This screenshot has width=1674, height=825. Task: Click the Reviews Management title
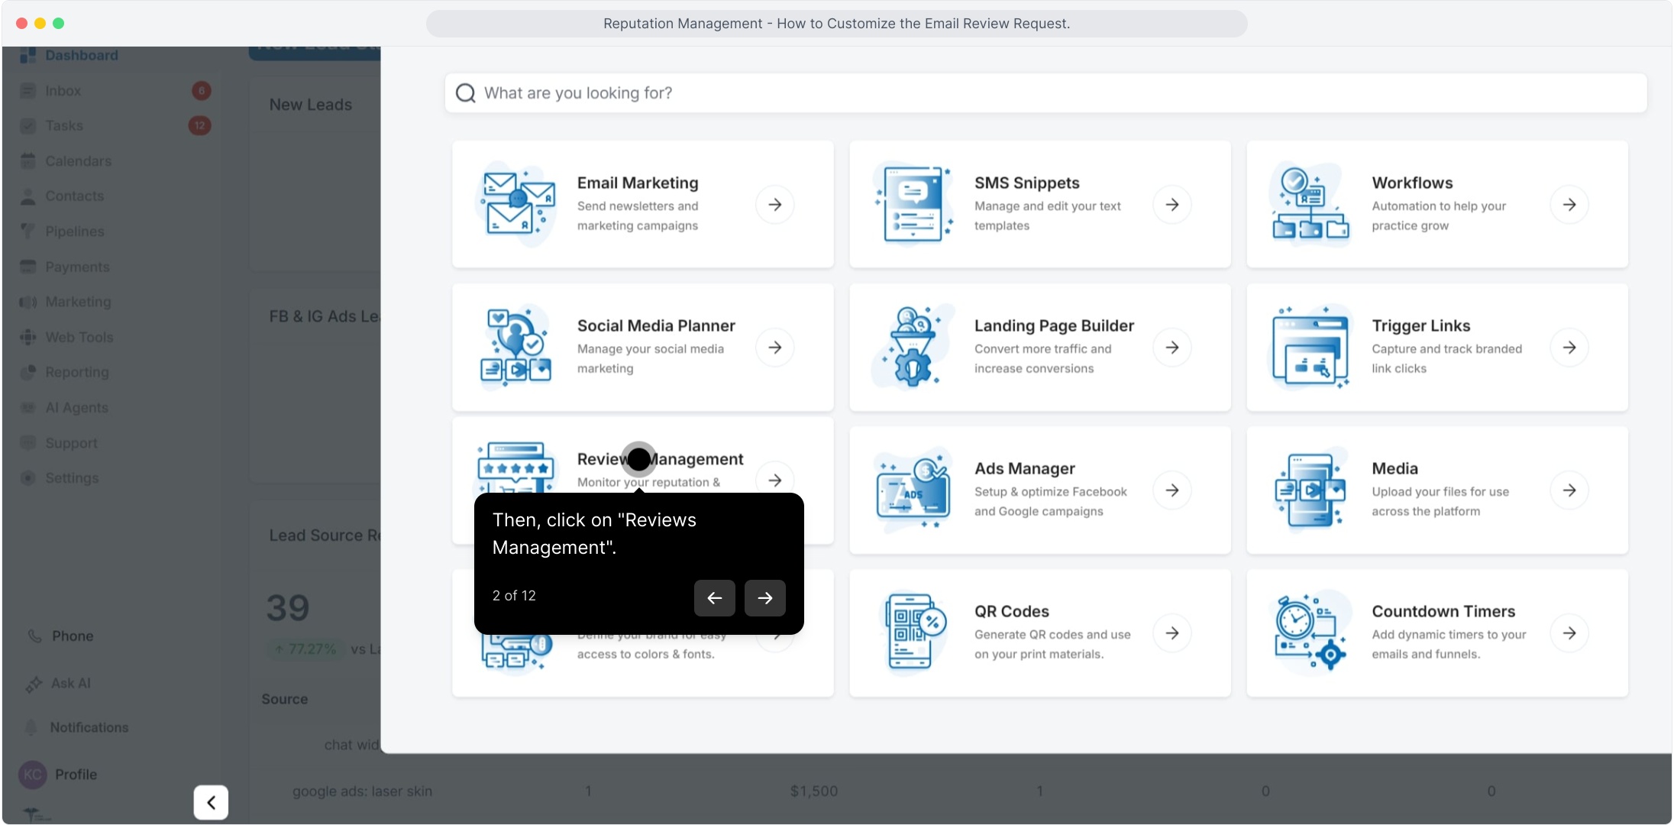tap(660, 459)
